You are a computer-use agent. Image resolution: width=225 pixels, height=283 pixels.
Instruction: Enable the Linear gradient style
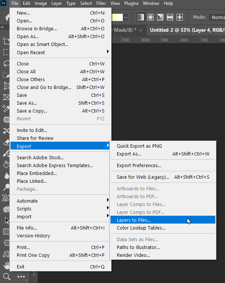click(x=141, y=17)
